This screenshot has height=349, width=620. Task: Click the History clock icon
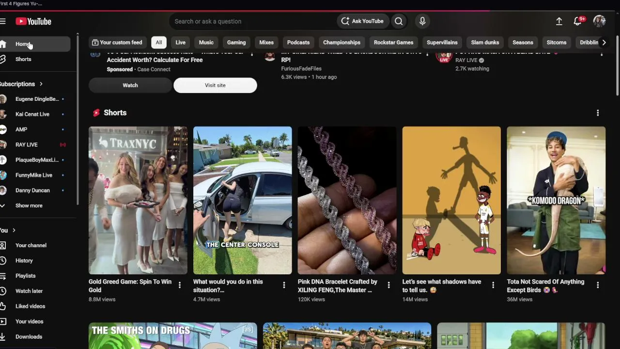point(3,261)
